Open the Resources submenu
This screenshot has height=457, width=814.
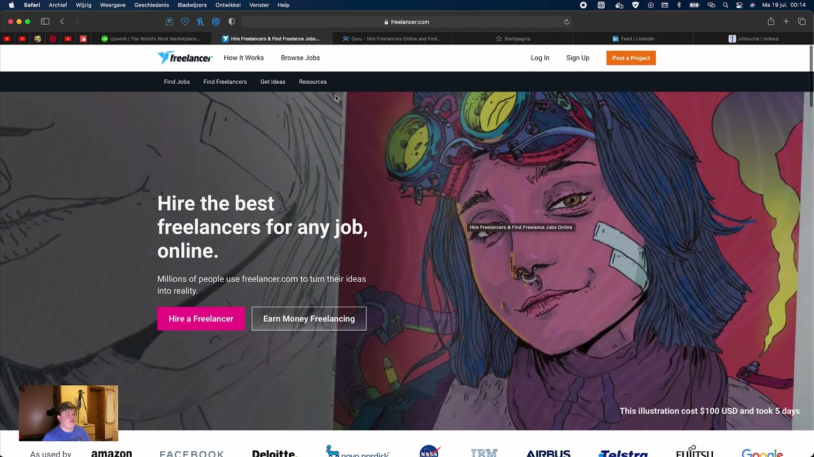pyautogui.click(x=313, y=82)
